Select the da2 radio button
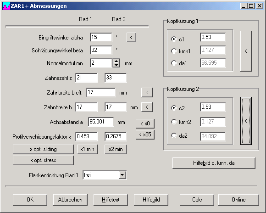Image resolution: width=266 pixels, height=213 pixels. pyautogui.click(x=174, y=135)
